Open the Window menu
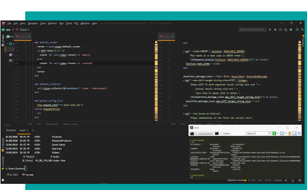This screenshot has height=190, width=307. 85,23
